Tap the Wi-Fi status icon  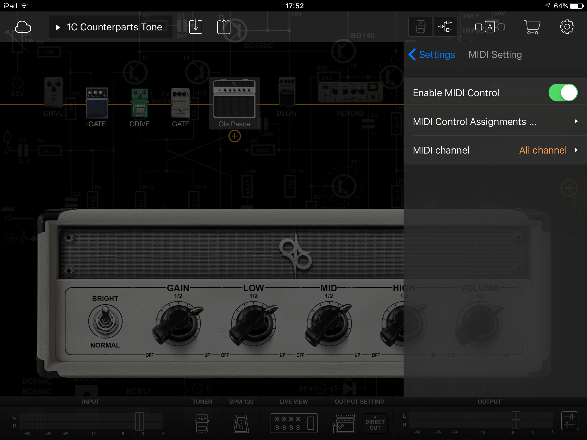24,6
